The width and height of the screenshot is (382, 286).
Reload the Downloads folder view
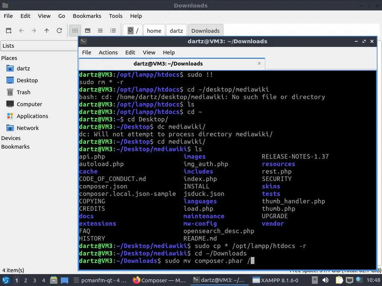click(59, 31)
